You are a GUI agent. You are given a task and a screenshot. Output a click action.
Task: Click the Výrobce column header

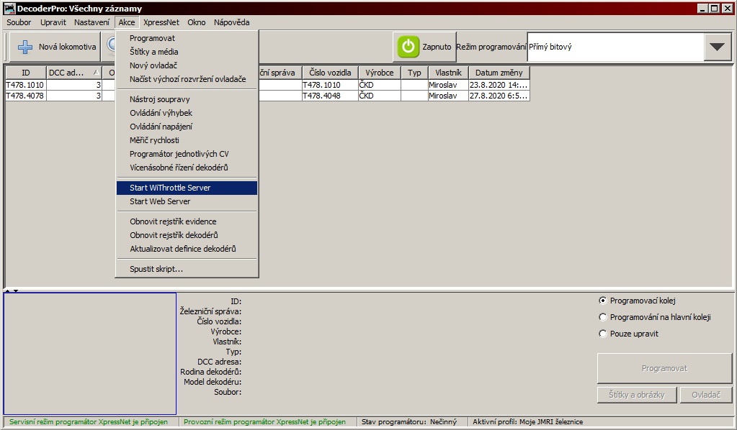[380, 73]
